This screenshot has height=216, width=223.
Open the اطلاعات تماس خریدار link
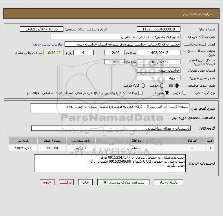tap(48, 44)
